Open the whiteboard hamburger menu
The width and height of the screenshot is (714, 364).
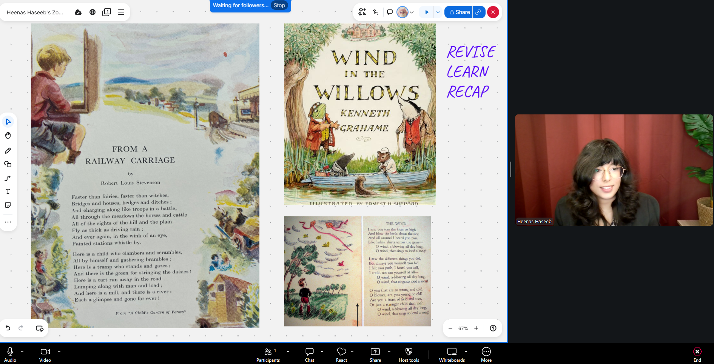click(121, 12)
